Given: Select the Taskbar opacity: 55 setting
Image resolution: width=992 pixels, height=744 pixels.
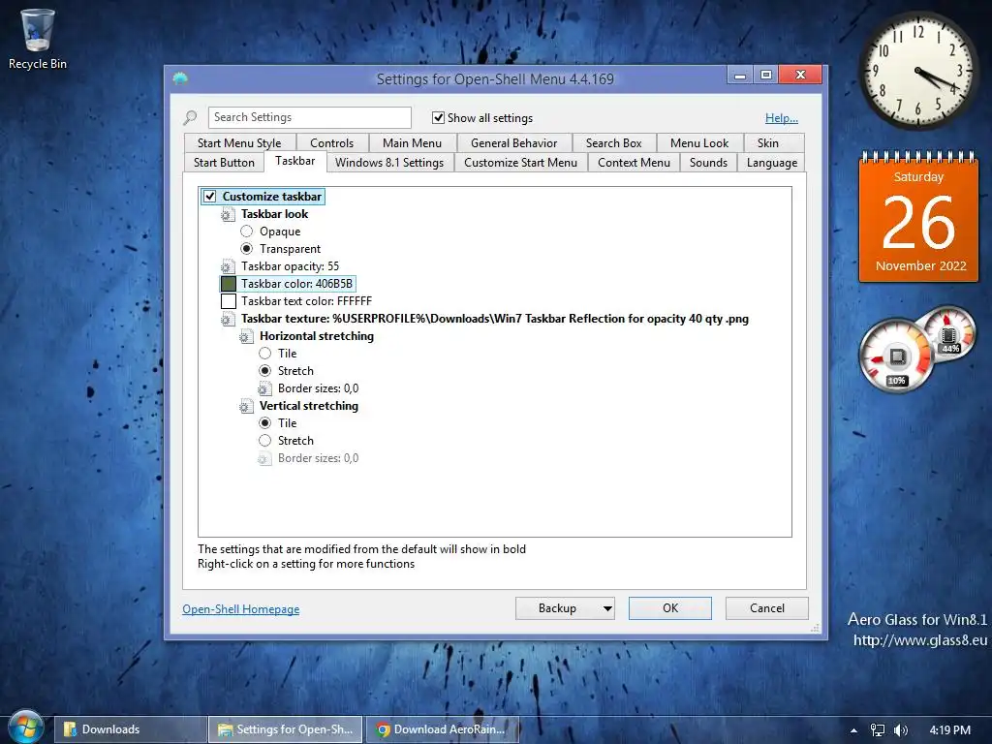Looking at the screenshot, I should click(290, 266).
